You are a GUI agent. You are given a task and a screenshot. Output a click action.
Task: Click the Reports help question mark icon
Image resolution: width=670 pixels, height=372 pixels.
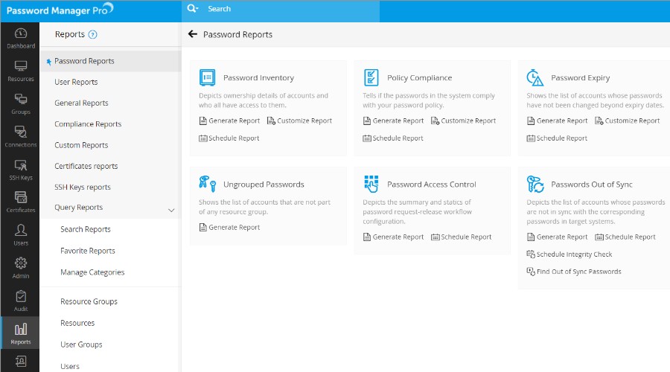pos(93,34)
